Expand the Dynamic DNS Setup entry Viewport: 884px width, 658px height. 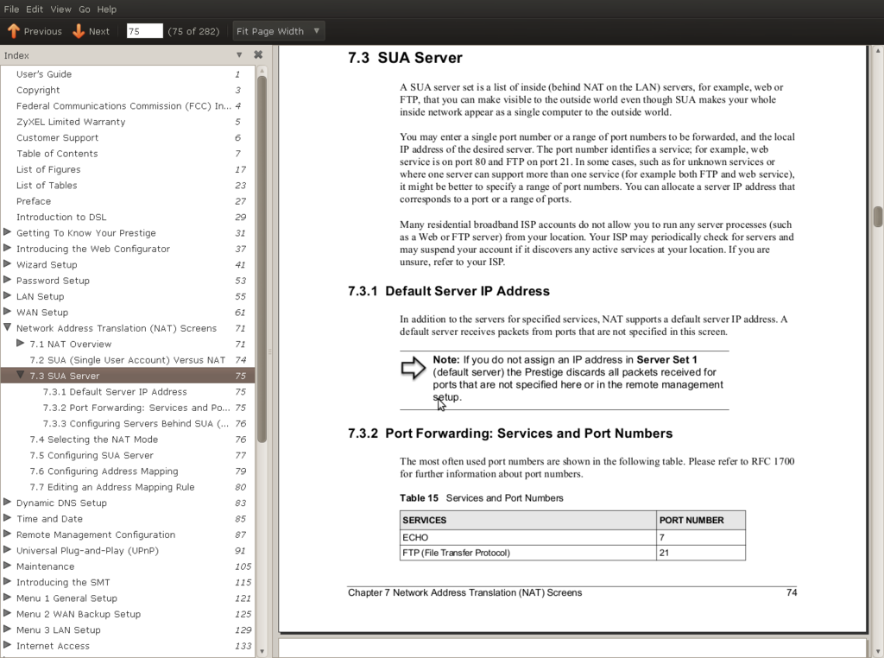7,502
